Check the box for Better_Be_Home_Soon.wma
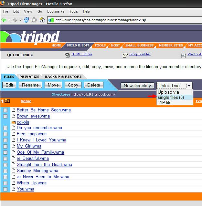 pyautogui.click(x=5, y=110)
